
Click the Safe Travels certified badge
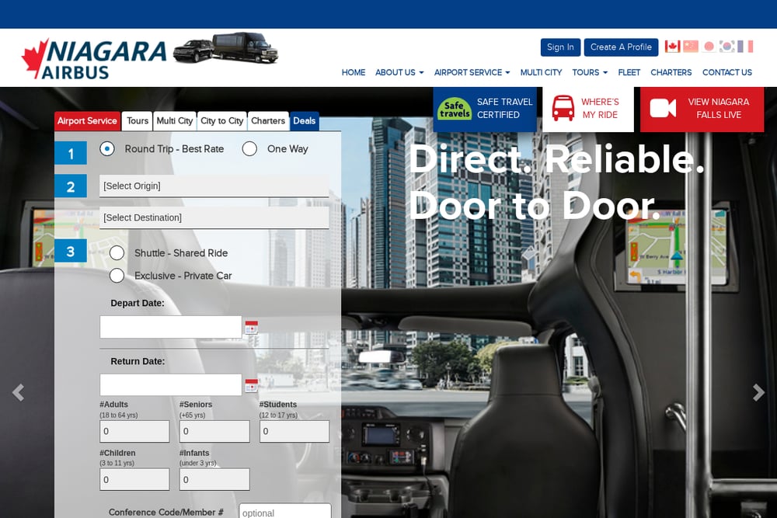[454, 109]
